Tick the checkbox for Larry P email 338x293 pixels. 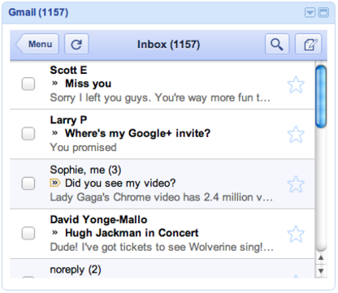coord(28,134)
